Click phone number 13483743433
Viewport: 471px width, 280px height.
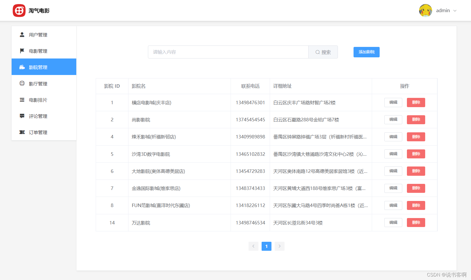point(250,189)
